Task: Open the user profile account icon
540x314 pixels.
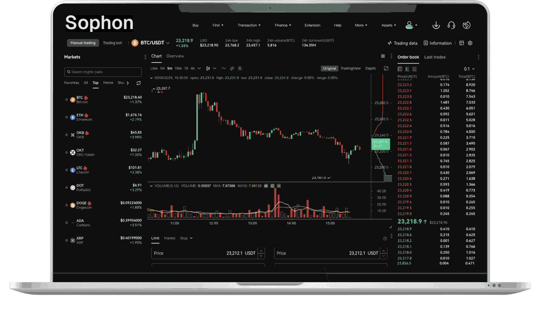Action: (x=409, y=25)
